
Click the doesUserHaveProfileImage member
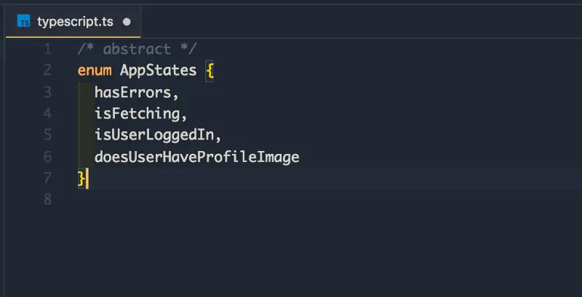coord(196,157)
